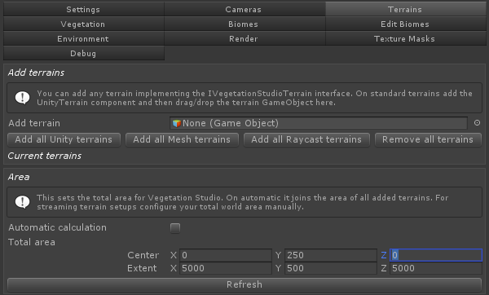Go to the Environment tab

(x=84, y=38)
